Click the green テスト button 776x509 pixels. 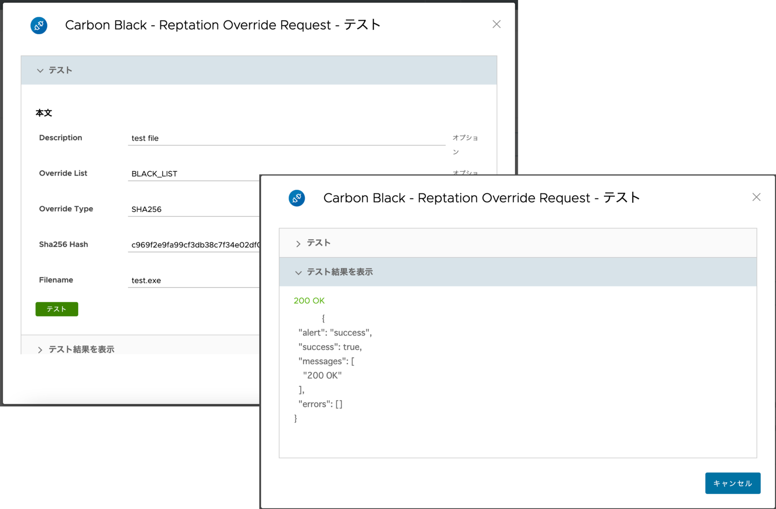tap(57, 309)
